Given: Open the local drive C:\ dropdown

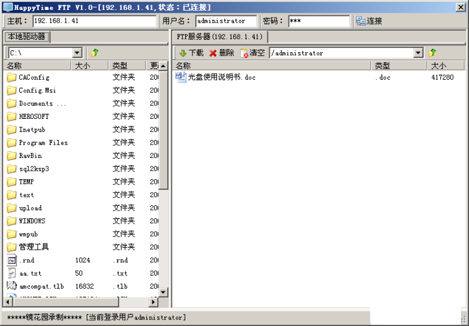Looking at the screenshot, I should tap(77, 53).
